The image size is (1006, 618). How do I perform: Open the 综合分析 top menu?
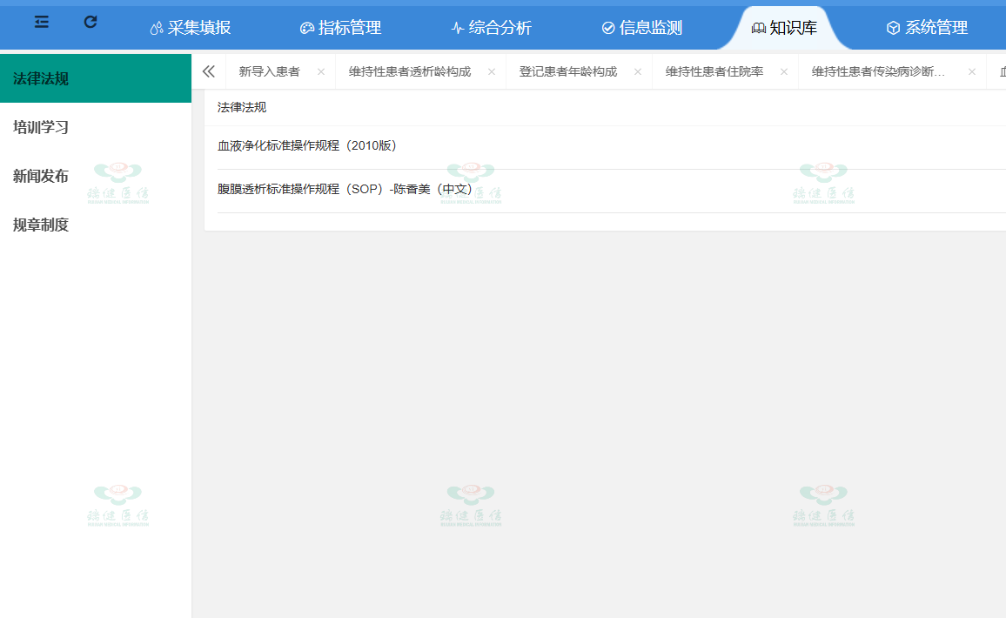(492, 28)
